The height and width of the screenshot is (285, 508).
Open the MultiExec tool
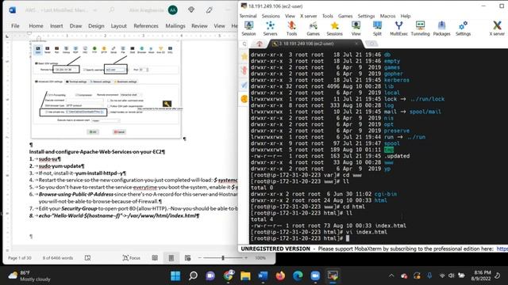click(x=398, y=28)
